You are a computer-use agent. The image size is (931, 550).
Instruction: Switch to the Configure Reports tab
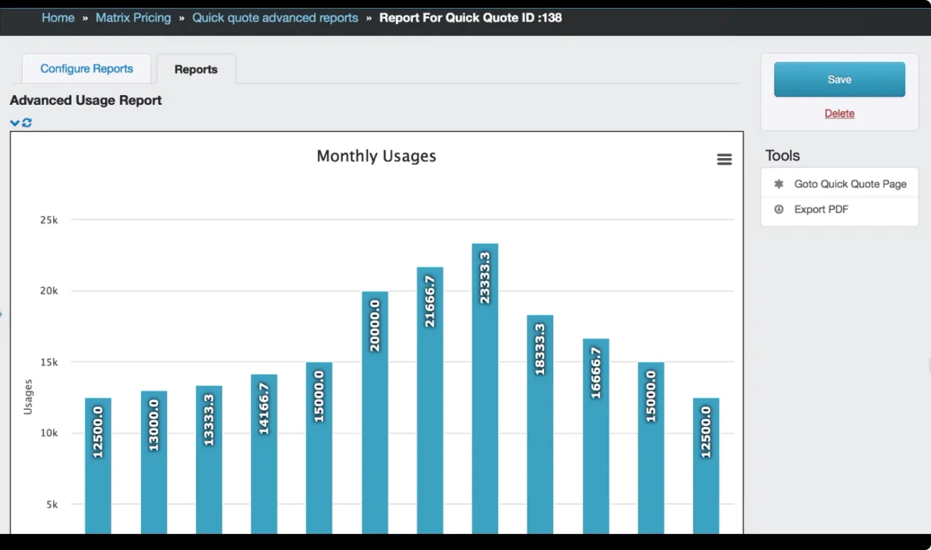[x=86, y=68]
